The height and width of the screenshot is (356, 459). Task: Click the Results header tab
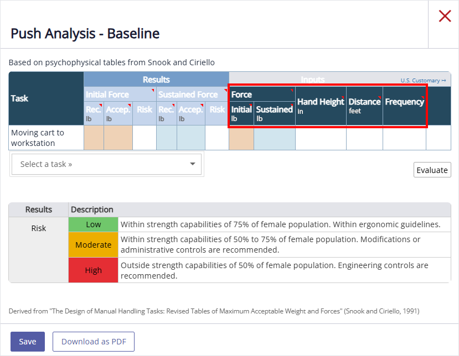tap(156, 80)
